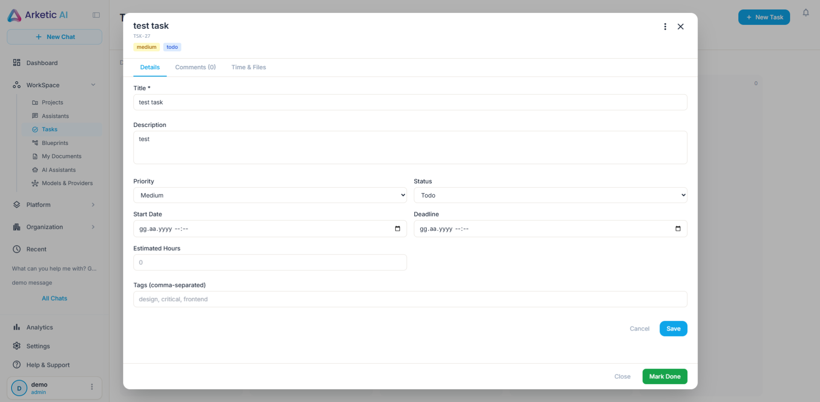This screenshot has height=402, width=820.
Task: Click the Save button
Action: 673,328
